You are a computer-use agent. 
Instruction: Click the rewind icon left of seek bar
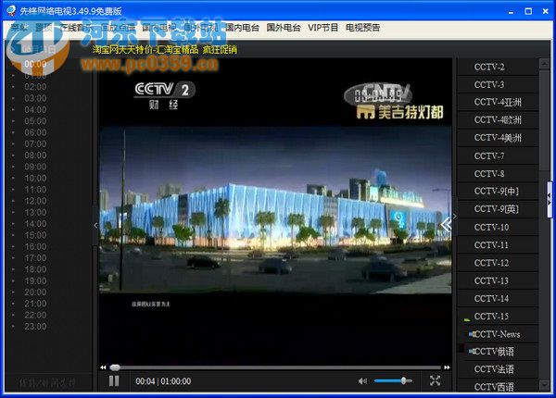click(x=103, y=367)
